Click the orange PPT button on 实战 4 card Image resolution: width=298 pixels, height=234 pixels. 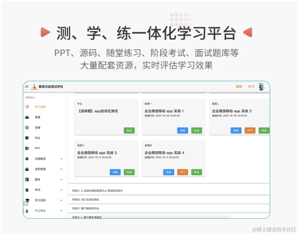tap(183, 172)
